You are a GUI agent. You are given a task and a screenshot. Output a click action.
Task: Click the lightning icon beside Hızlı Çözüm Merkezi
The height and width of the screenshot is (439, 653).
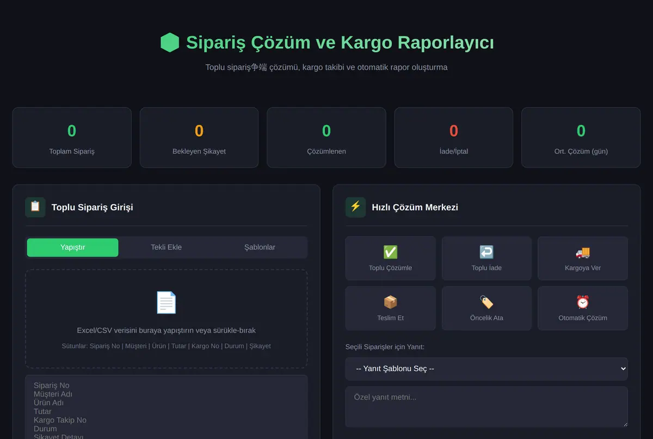(355, 207)
